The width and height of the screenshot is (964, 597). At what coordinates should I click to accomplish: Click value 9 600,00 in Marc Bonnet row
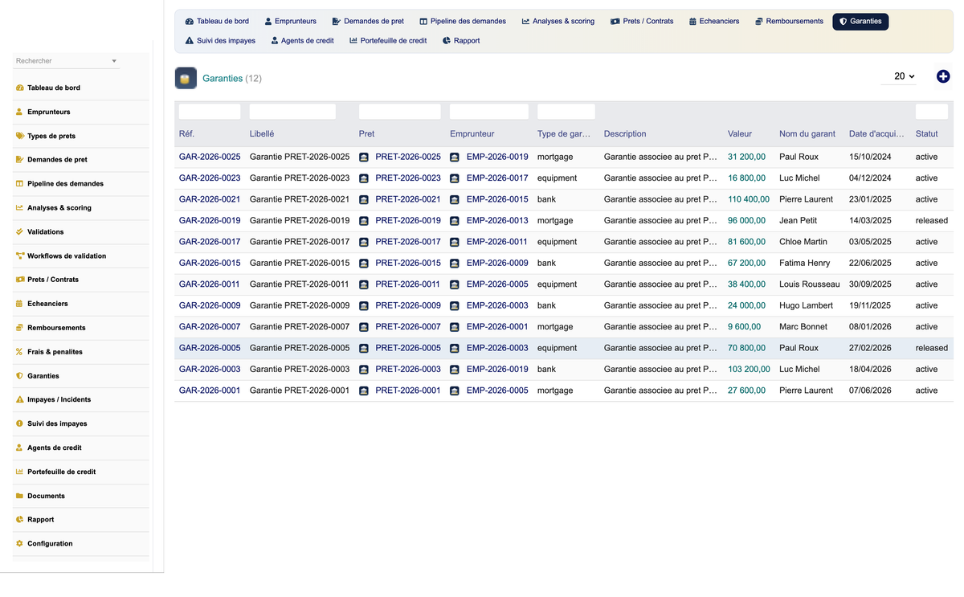(x=743, y=327)
